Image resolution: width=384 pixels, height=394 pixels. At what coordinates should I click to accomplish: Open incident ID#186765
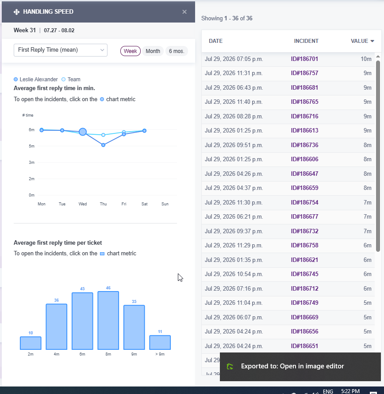tap(304, 102)
